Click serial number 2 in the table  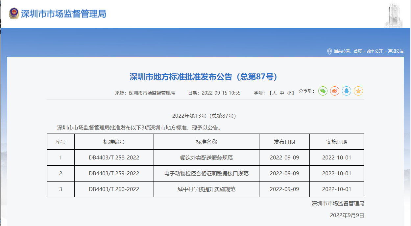coord(60,173)
